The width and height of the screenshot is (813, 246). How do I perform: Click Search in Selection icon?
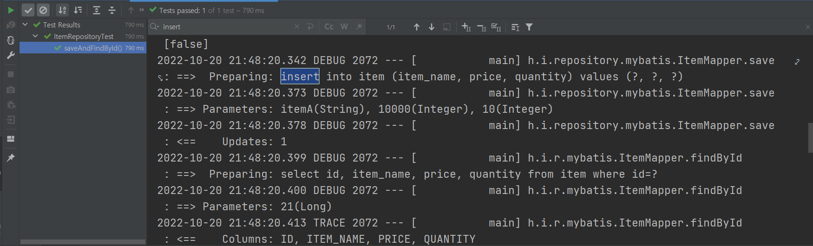coord(515,27)
